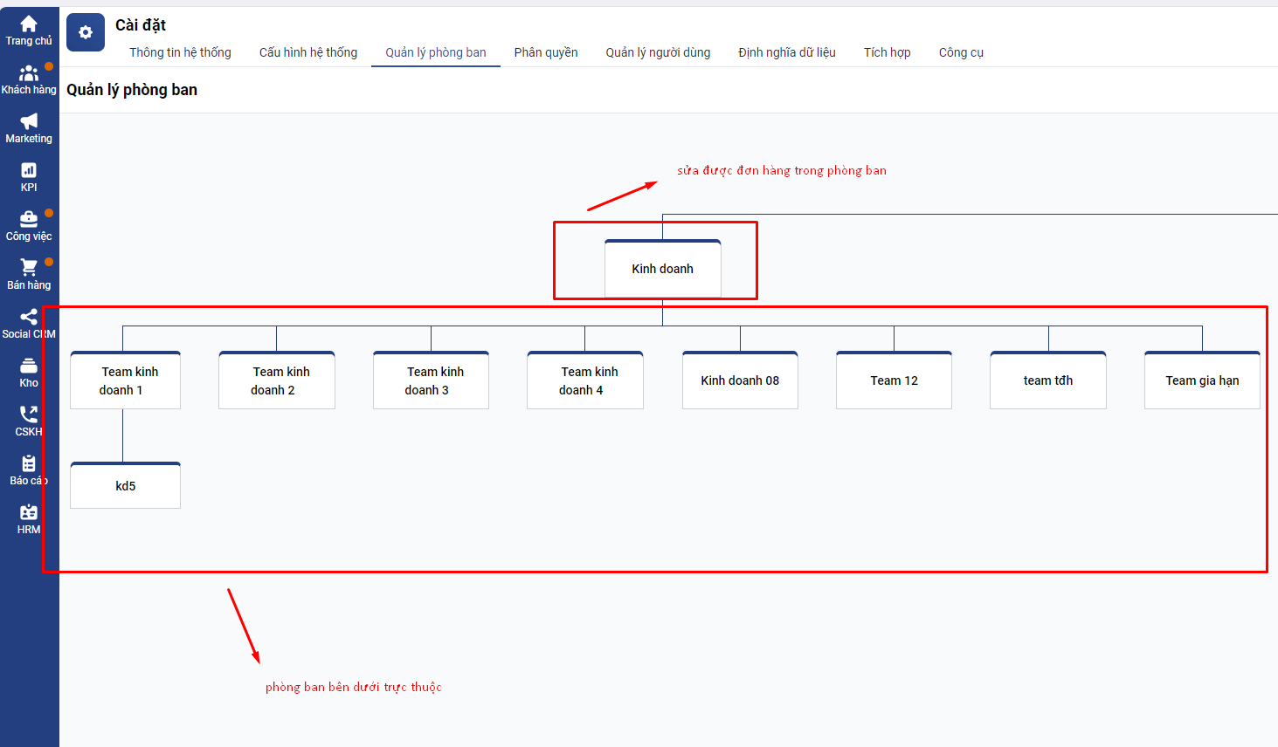Open the CSKH phone icon

29,415
